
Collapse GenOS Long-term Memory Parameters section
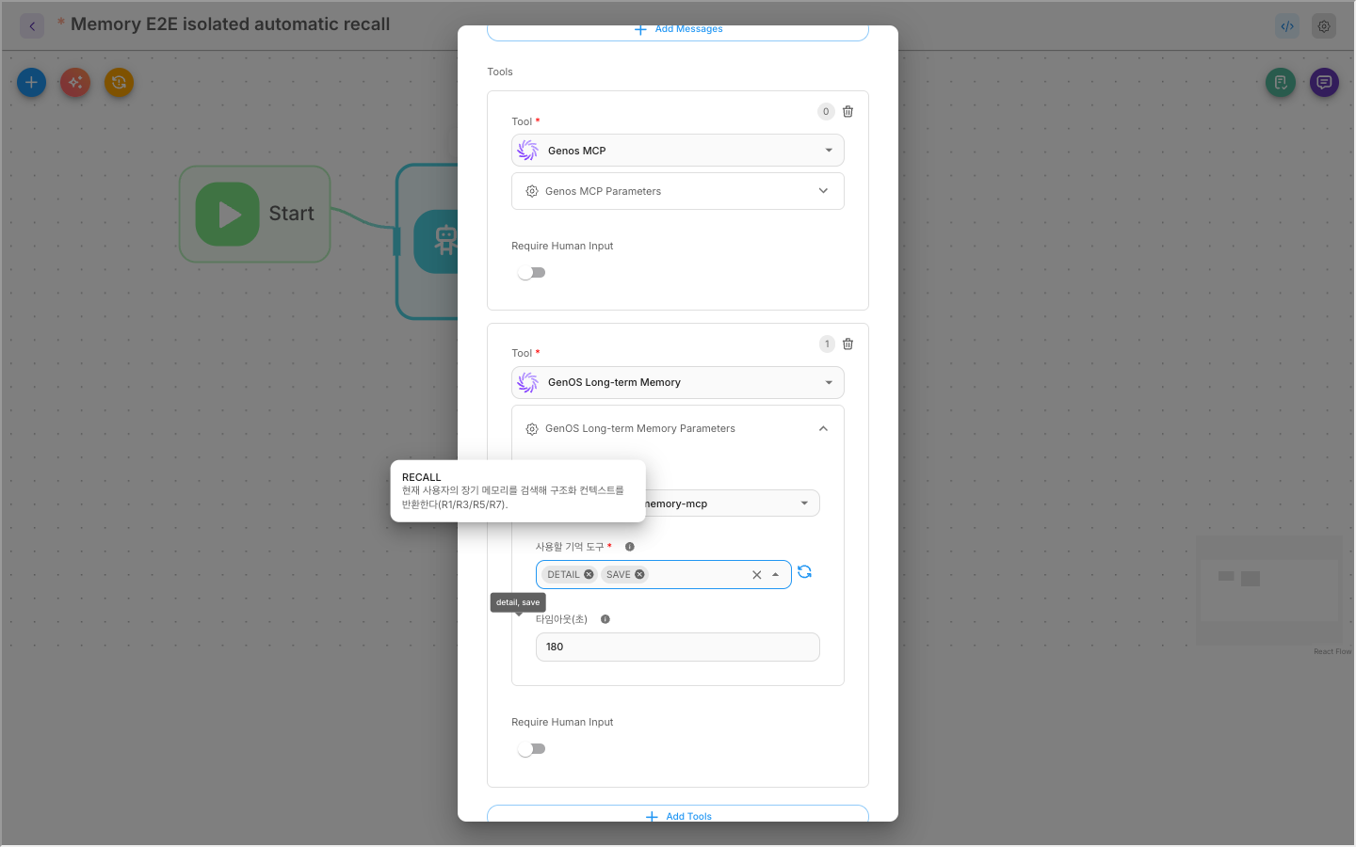[x=678, y=428]
